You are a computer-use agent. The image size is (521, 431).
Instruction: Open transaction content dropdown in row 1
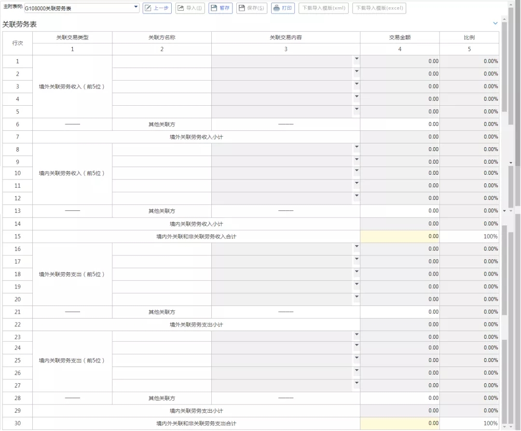356,59
